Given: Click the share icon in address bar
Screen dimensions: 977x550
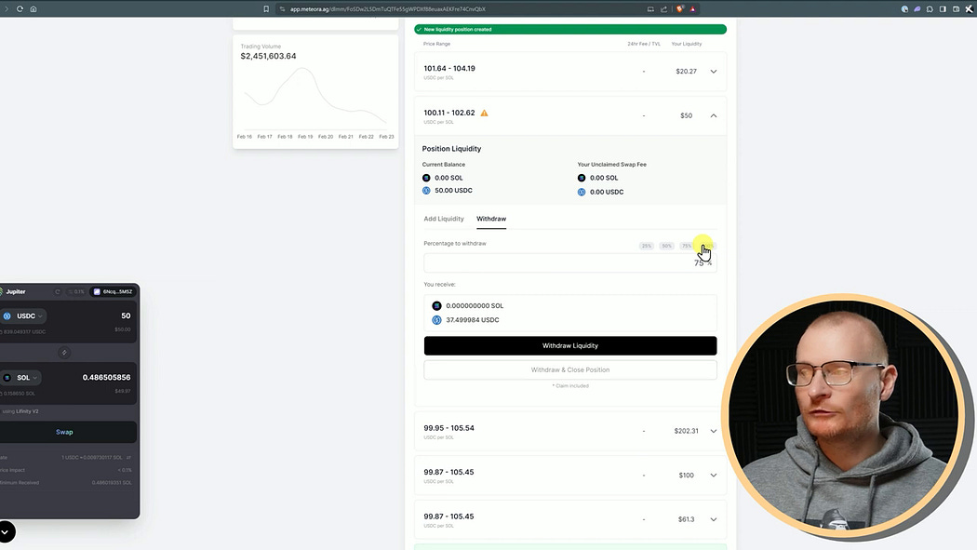Looking at the screenshot, I should [x=664, y=8].
